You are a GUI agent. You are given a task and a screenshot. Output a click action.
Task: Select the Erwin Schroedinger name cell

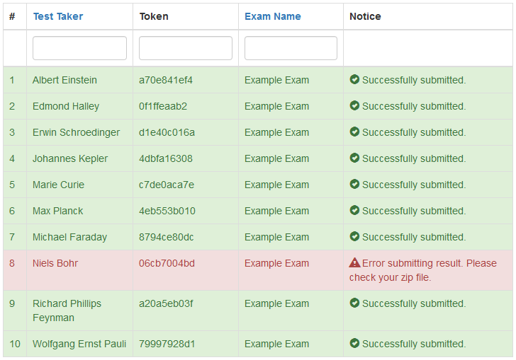[76, 132]
